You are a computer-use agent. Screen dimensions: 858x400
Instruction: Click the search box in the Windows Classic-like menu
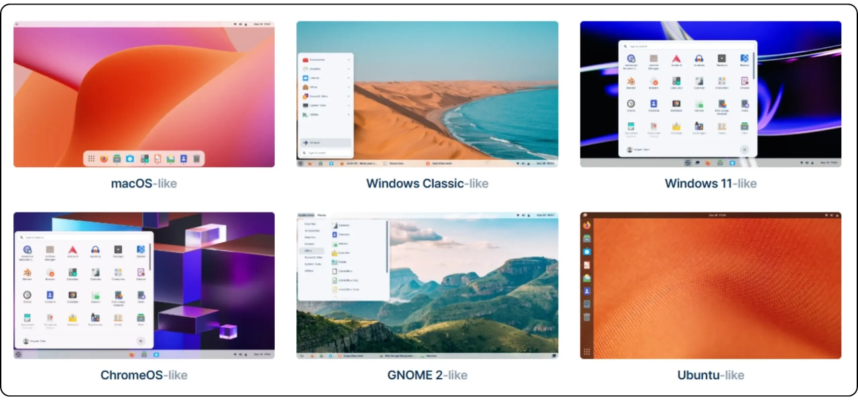pyautogui.click(x=326, y=153)
